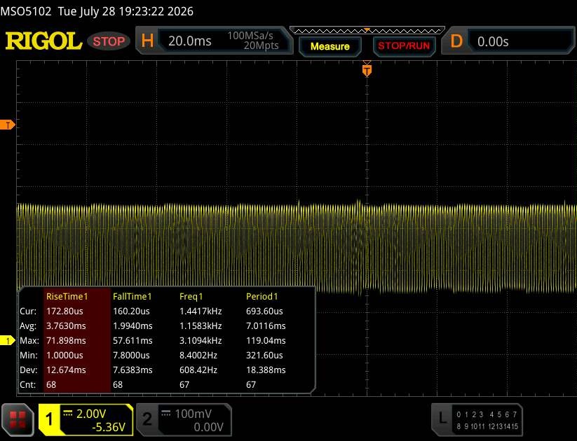The image size is (577, 441).
Task: Click channel 1 offset value -5.36V
Action: click(109, 427)
